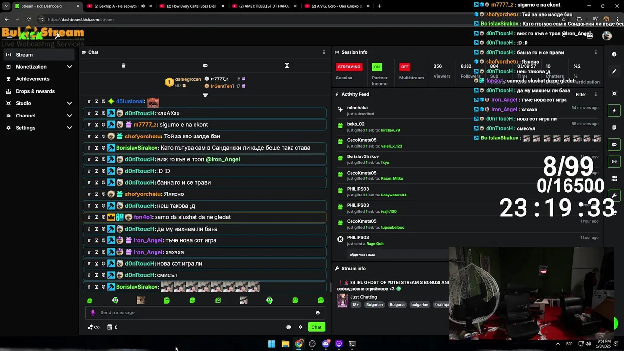Toggle the Multistream OFF switch
624x351 pixels.
tap(405, 67)
